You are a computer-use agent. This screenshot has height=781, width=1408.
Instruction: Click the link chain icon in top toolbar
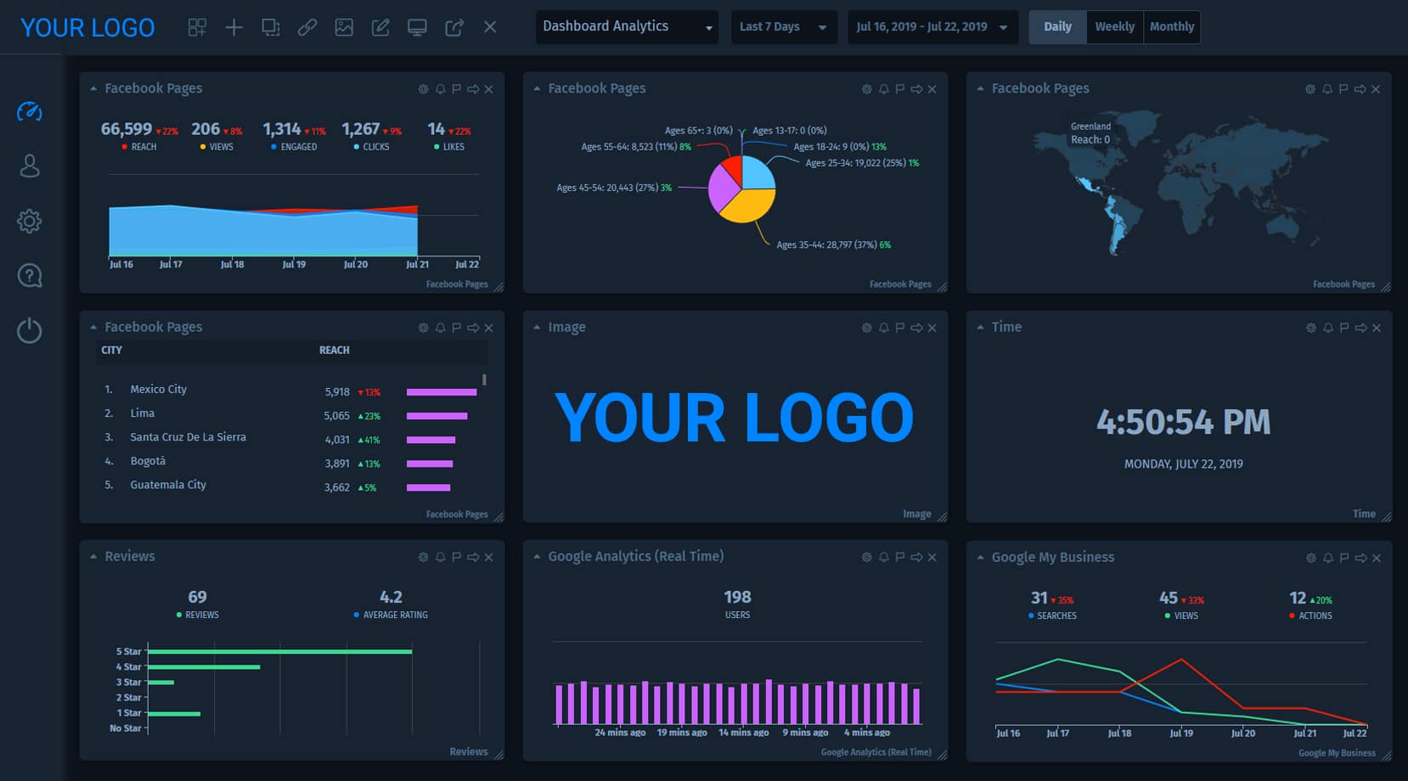(x=307, y=27)
